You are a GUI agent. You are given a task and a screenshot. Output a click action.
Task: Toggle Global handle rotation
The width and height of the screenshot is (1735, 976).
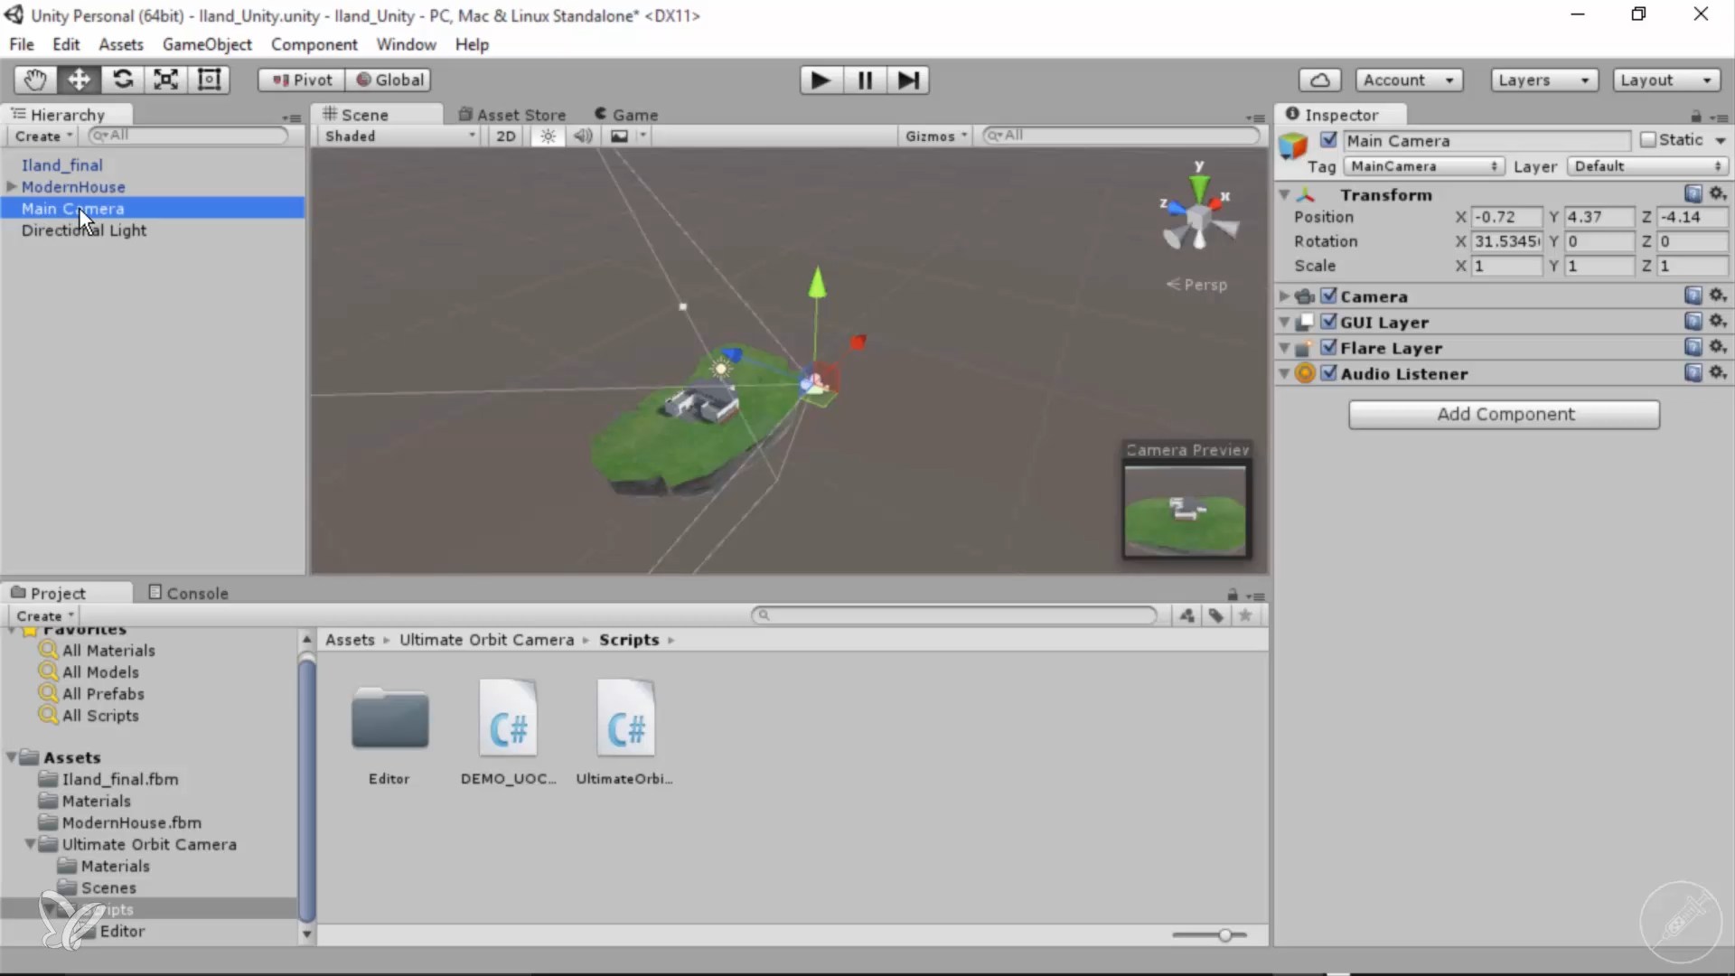[389, 80]
